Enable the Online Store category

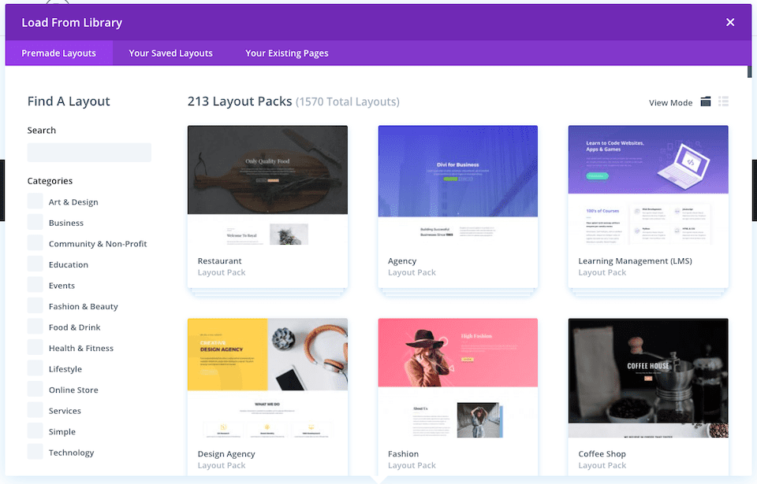[x=35, y=389]
